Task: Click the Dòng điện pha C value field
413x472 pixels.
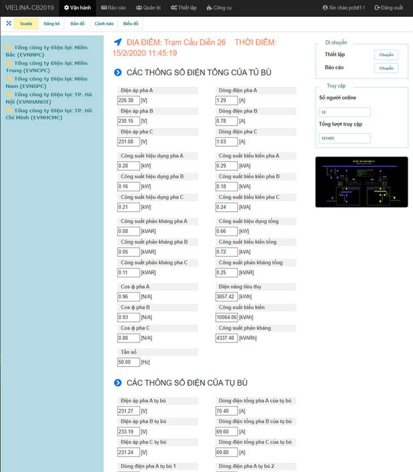Action: [x=227, y=142]
